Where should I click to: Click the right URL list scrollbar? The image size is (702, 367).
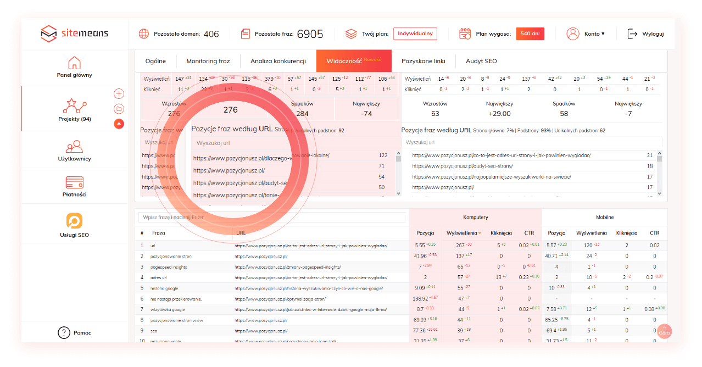click(659, 173)
